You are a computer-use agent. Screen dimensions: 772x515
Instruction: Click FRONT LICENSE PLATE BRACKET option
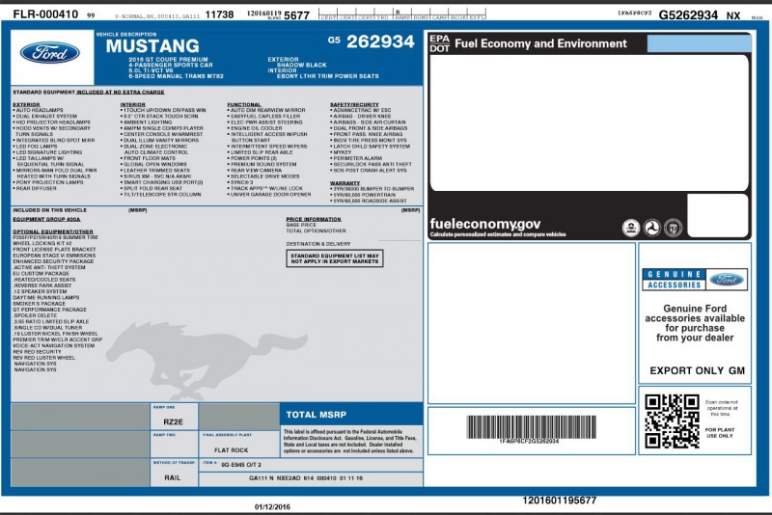pyautogui.click(x=54, y=250)
